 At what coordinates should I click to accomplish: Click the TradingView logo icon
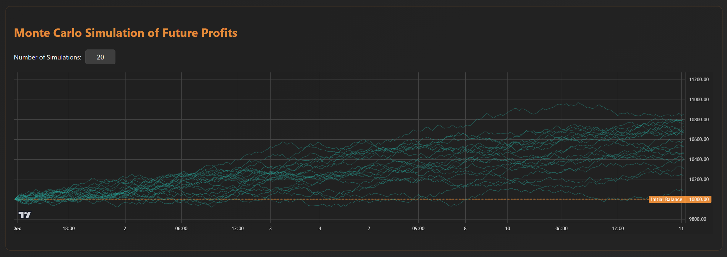click(25, 215)
